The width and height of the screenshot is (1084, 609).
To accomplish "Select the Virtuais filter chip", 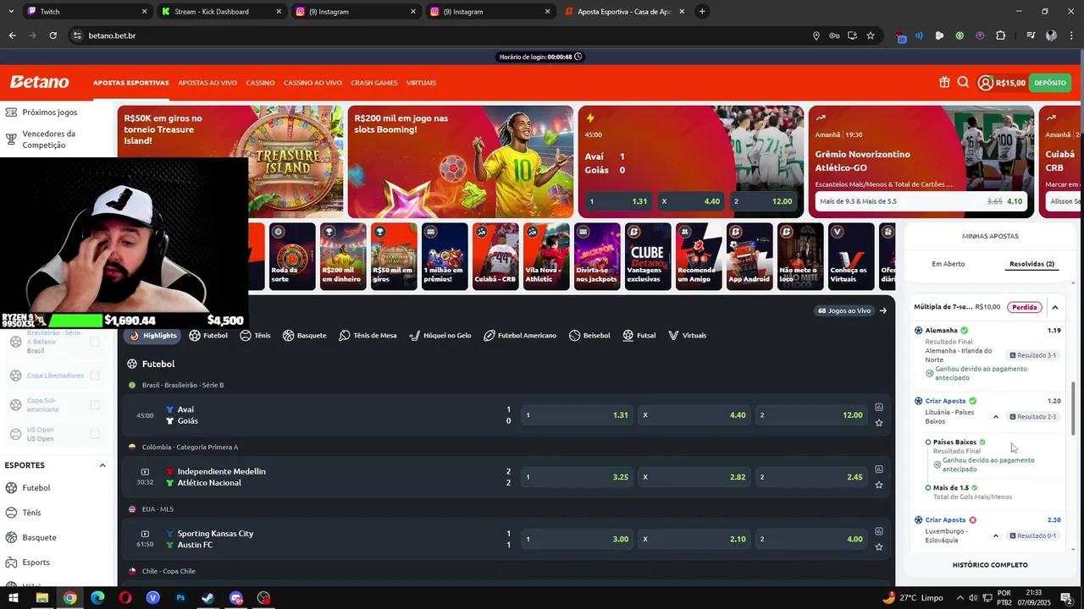I will (688, 336).
